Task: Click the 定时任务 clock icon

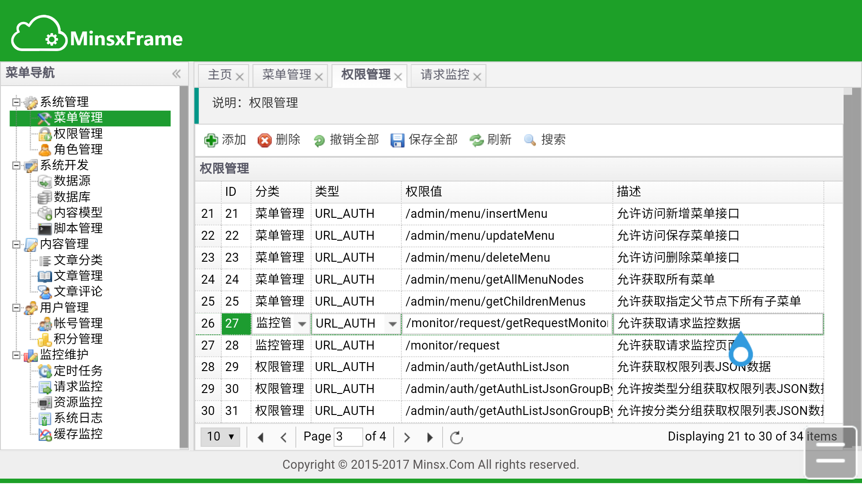Action: (44, 371)
